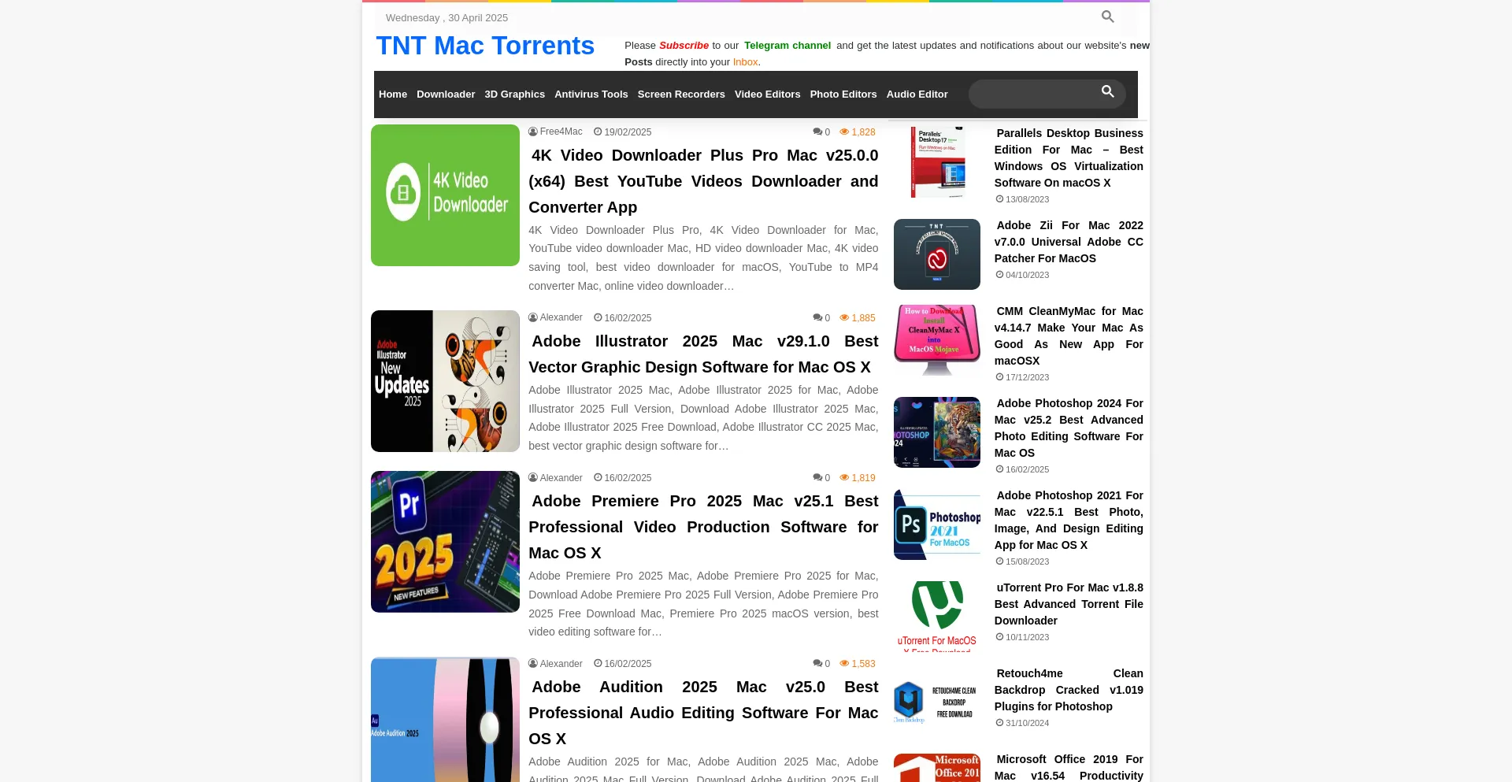Open the Downloader menu item
The height and width of the screenshot is (782, 1512).
click(x=446, y=94)
